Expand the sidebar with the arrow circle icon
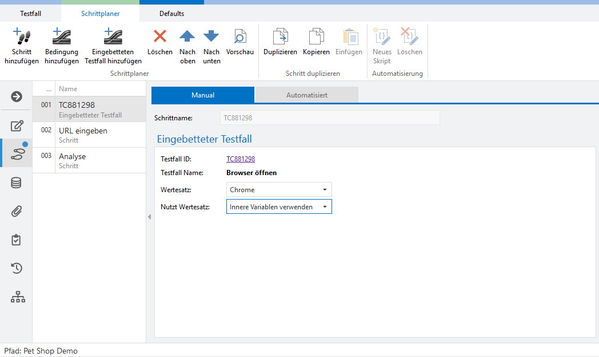Screen dimensions: 599x357 pos(17,96)
